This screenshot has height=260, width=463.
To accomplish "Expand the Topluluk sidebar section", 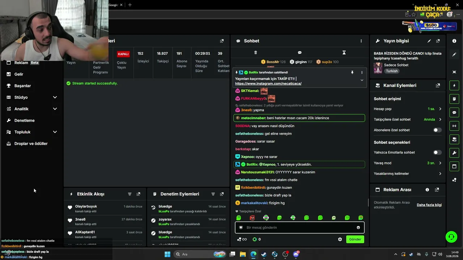I will 31,132.
